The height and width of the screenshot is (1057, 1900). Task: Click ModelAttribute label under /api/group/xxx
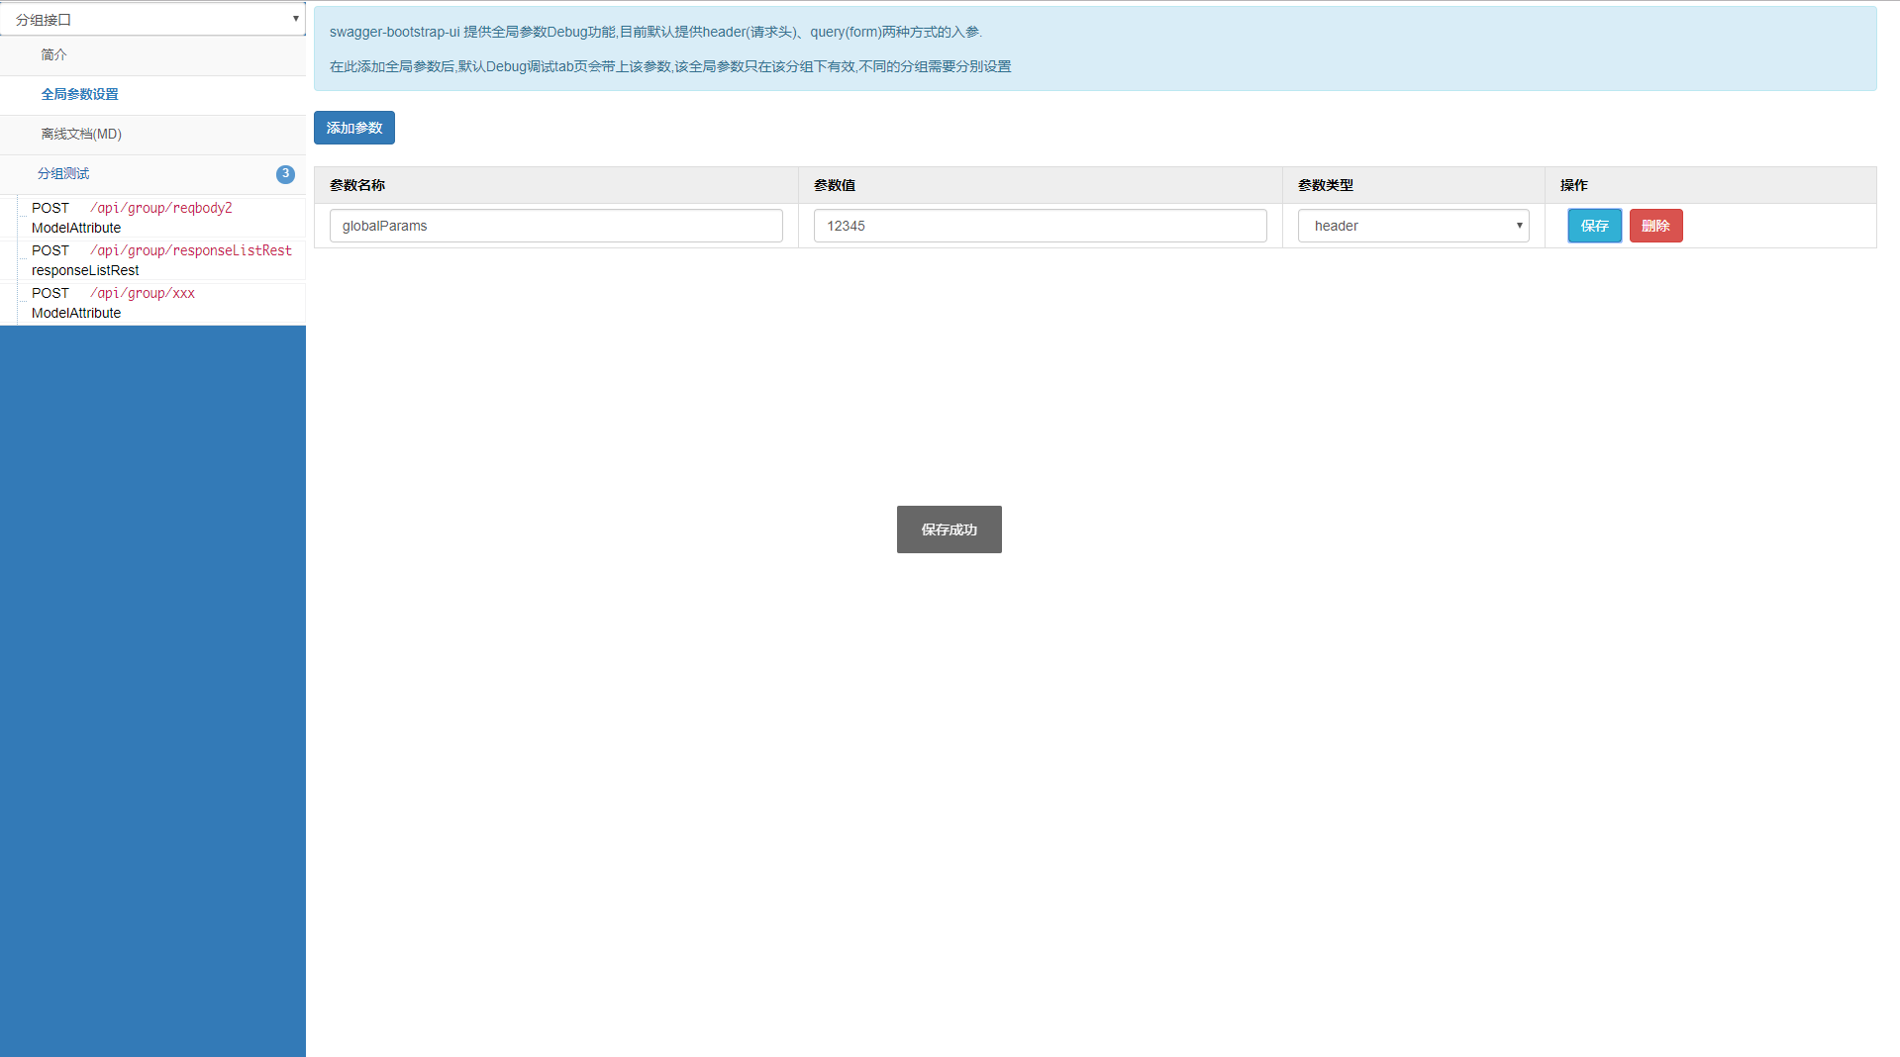tap(76, 313)
